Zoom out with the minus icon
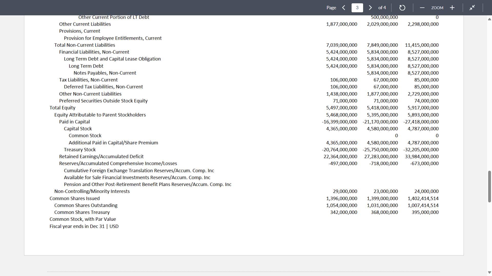Image resolution: width=492 pixels, height=276 pixels. (422, 8)
